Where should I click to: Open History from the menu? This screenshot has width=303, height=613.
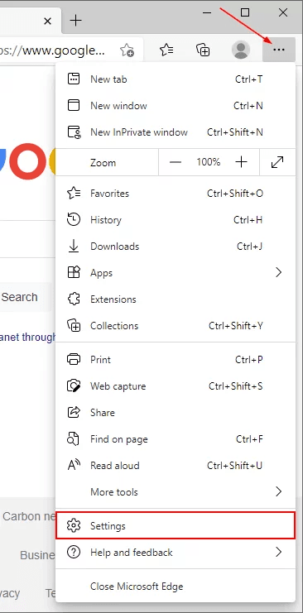click(176, 220)
